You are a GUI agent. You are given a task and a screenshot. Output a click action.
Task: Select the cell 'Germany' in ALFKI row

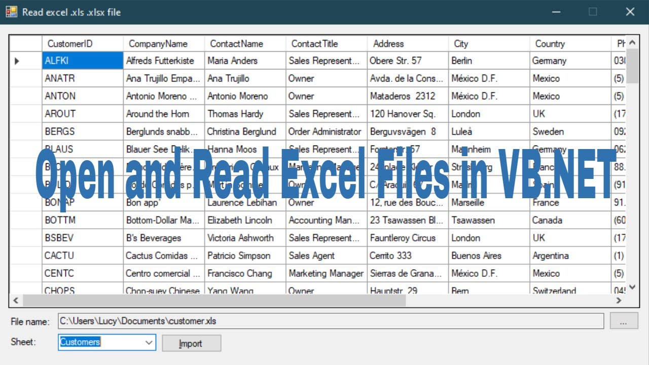[570, 60]
